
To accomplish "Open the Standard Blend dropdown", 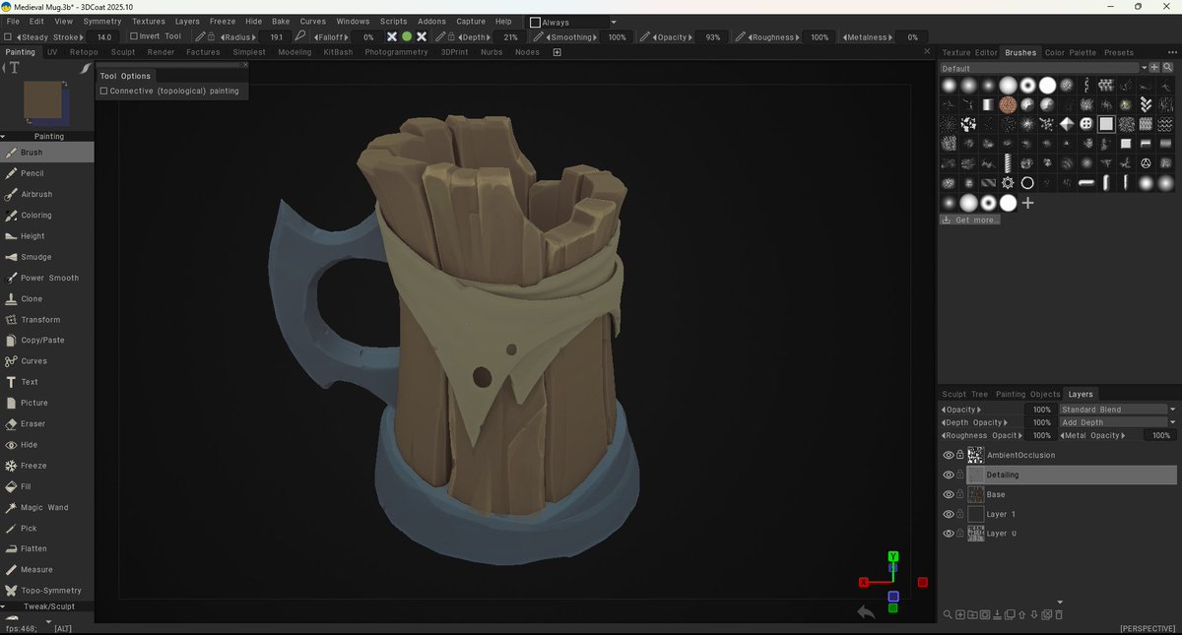I will point(1116,409).
